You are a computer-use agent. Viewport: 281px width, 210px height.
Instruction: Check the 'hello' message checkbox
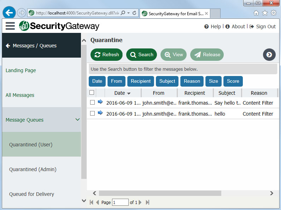click(93, 113)
